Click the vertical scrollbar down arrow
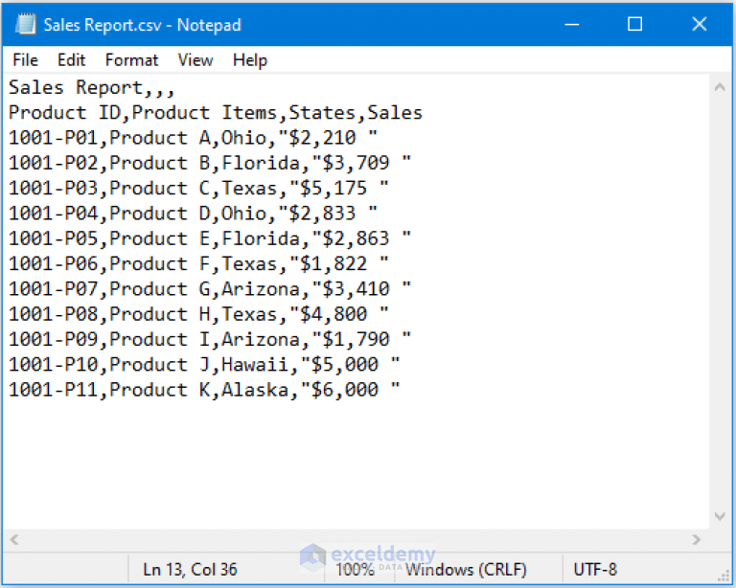Viewport: 736px width, 588px height. tap(720, 517)
